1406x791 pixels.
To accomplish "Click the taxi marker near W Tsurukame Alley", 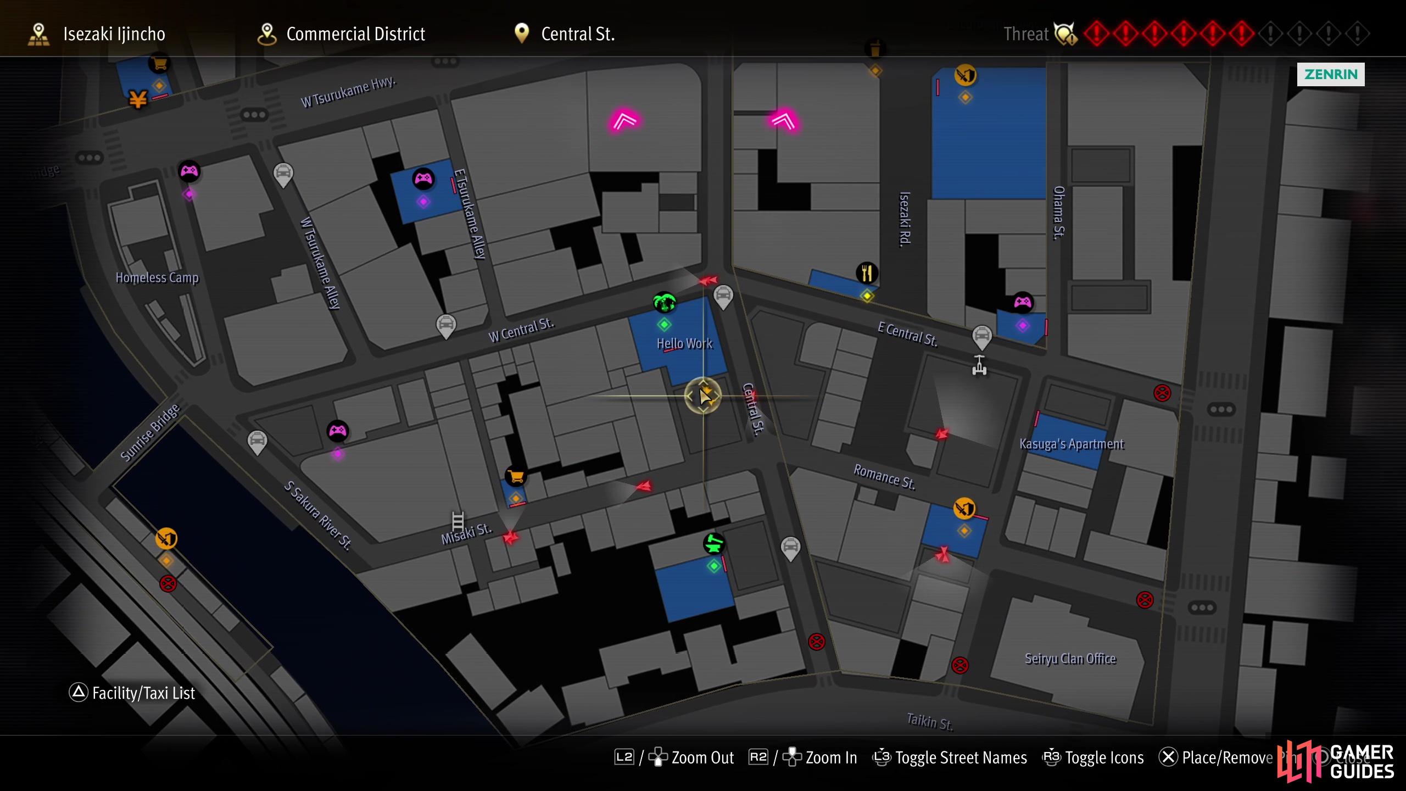I will click(x=283, y=175).
